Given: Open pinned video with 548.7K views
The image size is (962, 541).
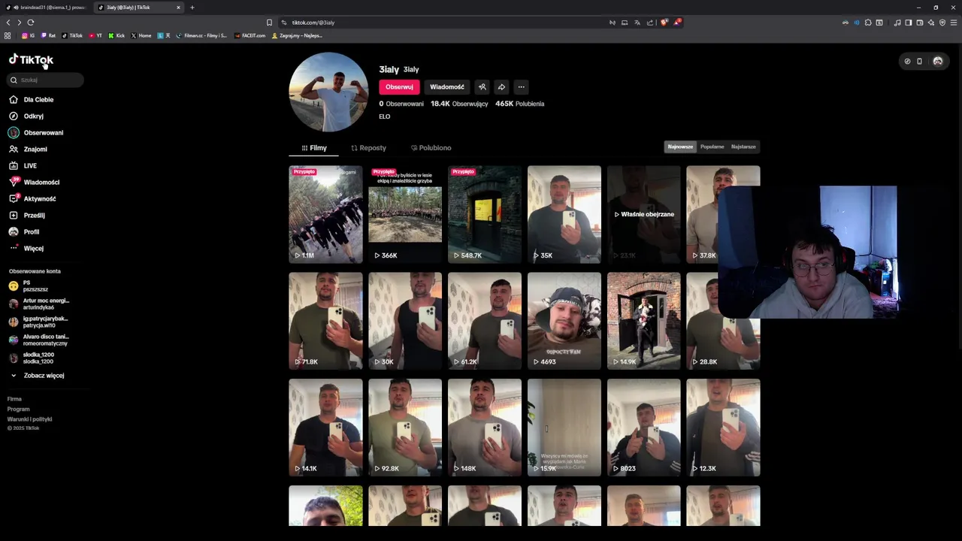Looking at the screenshot, I should pyautogui.click(x=485, y=214).
